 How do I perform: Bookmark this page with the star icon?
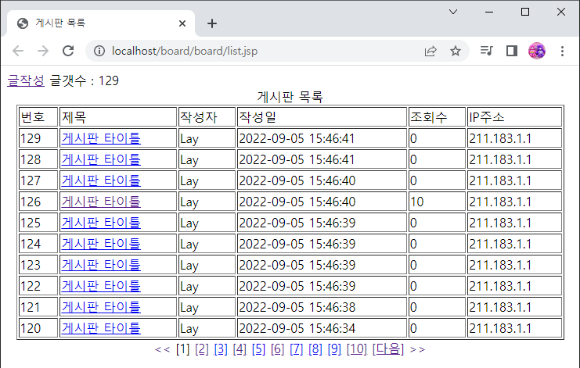pos(456,51)
